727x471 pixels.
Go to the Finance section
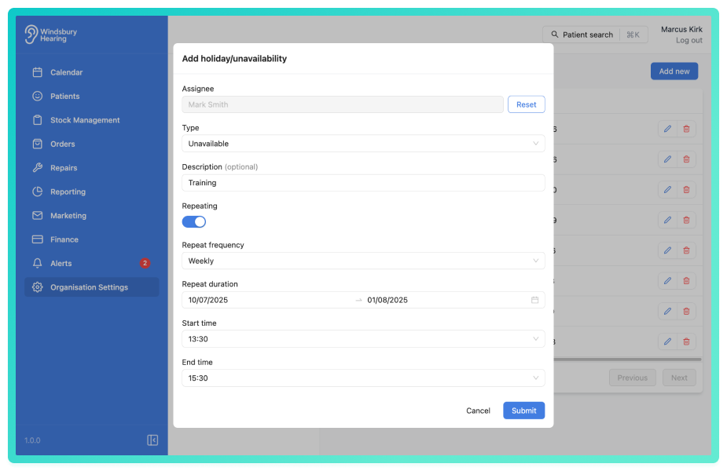(x=91, y=239)
